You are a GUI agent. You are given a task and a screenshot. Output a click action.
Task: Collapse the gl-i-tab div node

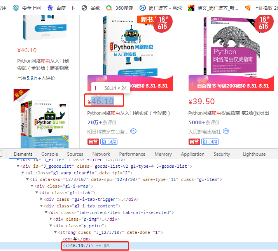click(x=37, y=192)
